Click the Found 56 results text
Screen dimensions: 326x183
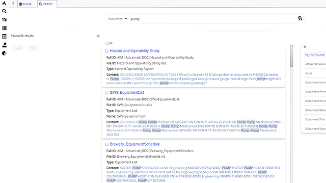(x=22, y=36)
